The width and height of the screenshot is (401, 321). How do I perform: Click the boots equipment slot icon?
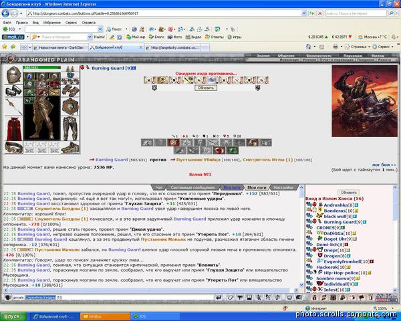[x=70, y=147]
